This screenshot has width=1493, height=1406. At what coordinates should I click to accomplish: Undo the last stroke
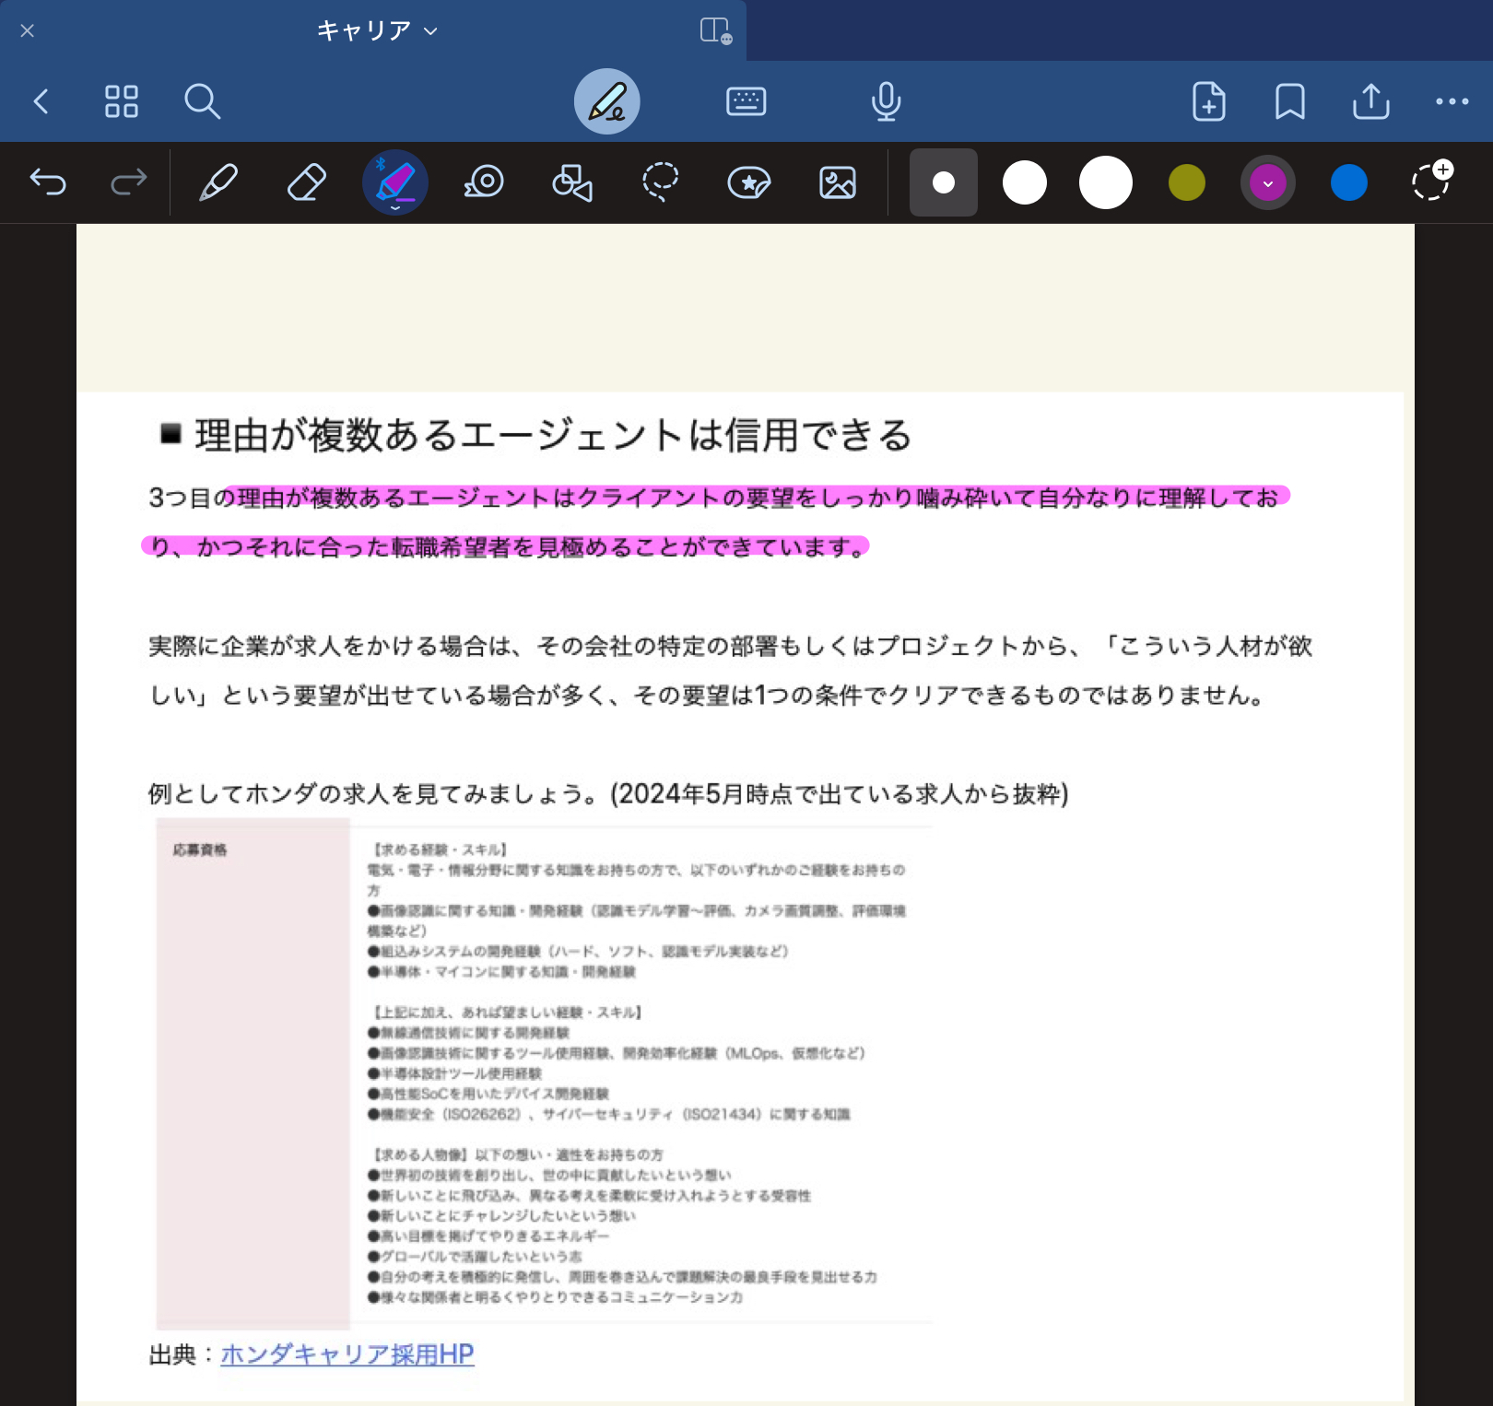(48, 182)
